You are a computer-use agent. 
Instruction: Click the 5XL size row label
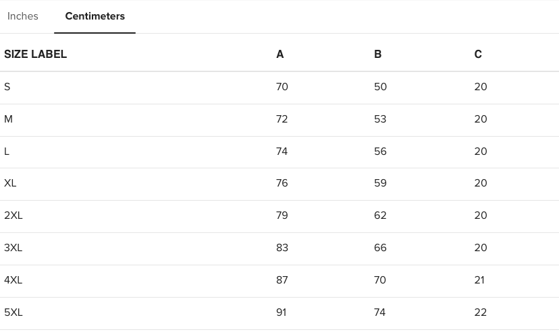(x=14, y=312)
